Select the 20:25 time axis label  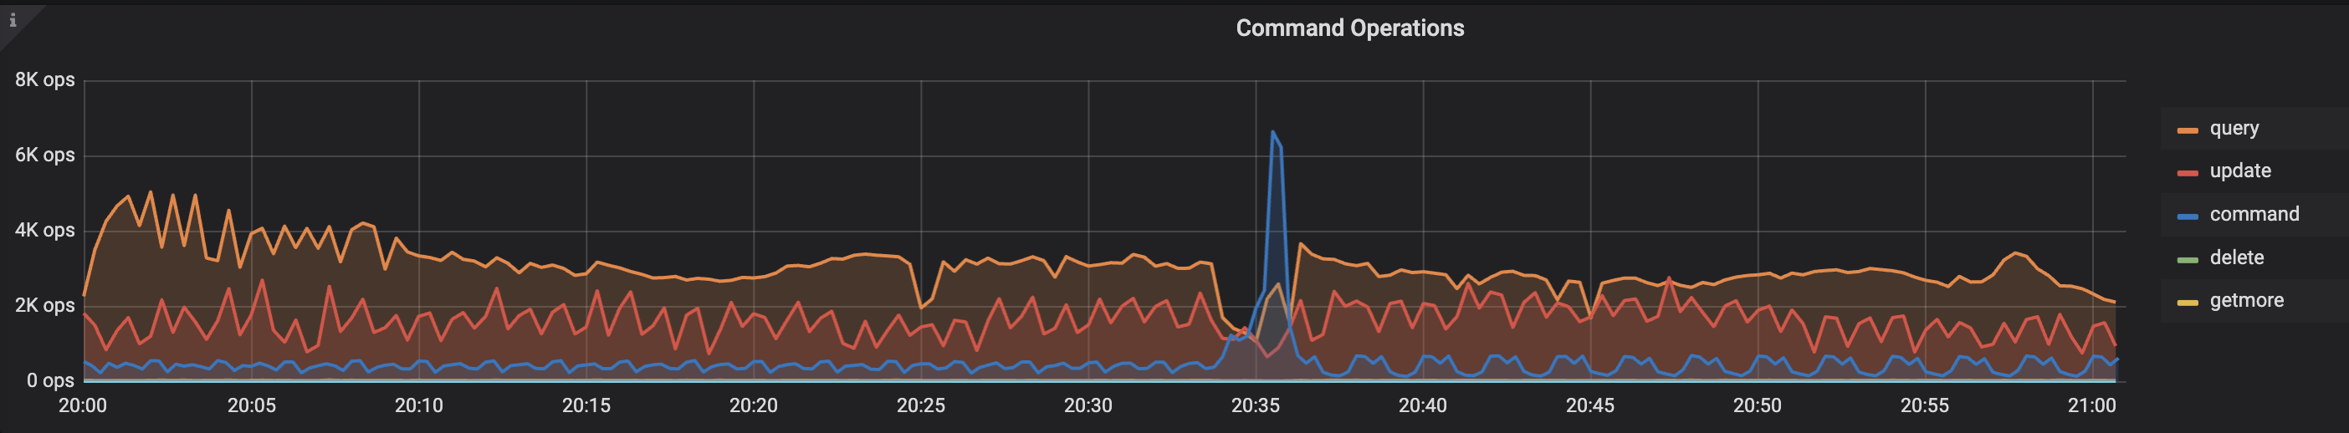tap(920, 405)
